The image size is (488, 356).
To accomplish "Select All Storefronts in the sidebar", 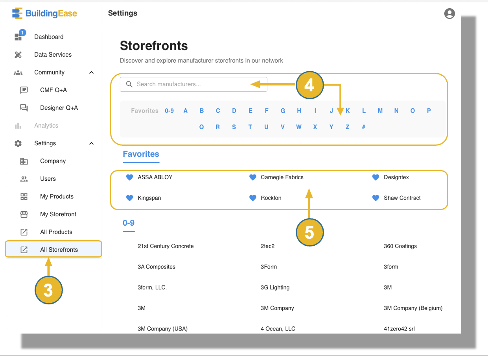I will coord(59,249).
